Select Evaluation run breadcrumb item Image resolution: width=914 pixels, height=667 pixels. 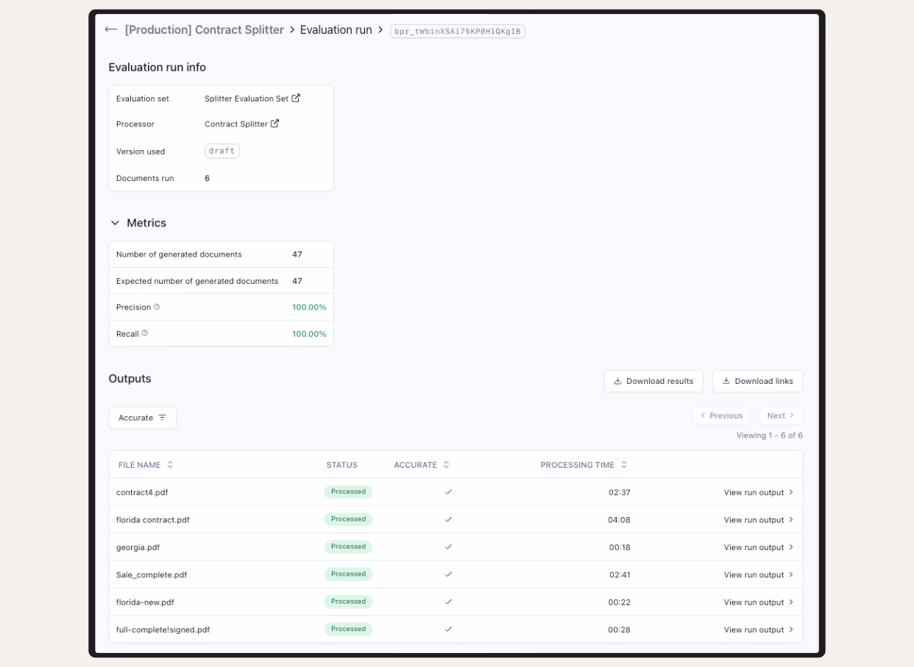(336, 30)
